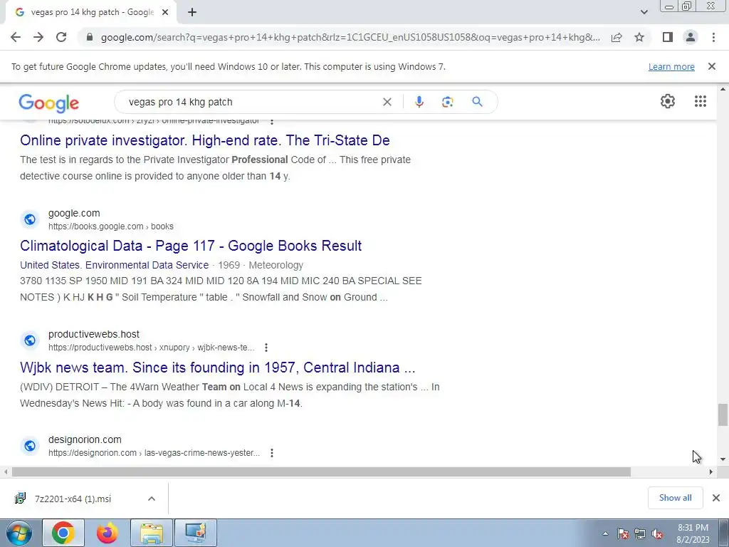This screenshot has height=547, width=729.
Task: Switch to Chrome in the taskbar
Action: tap(63, 533)
